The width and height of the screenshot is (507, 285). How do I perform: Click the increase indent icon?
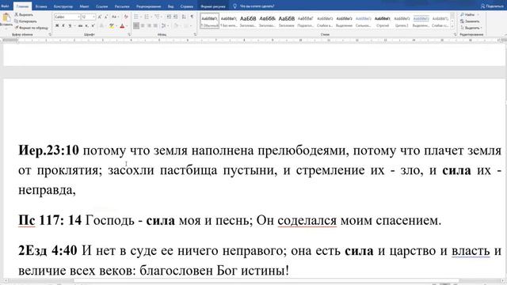(x=176, y=17)
